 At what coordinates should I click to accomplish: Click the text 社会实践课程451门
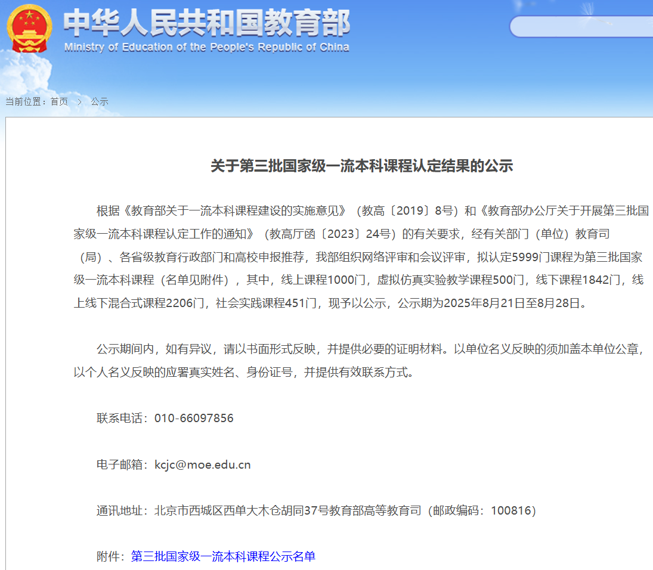[x=266, y=303]
